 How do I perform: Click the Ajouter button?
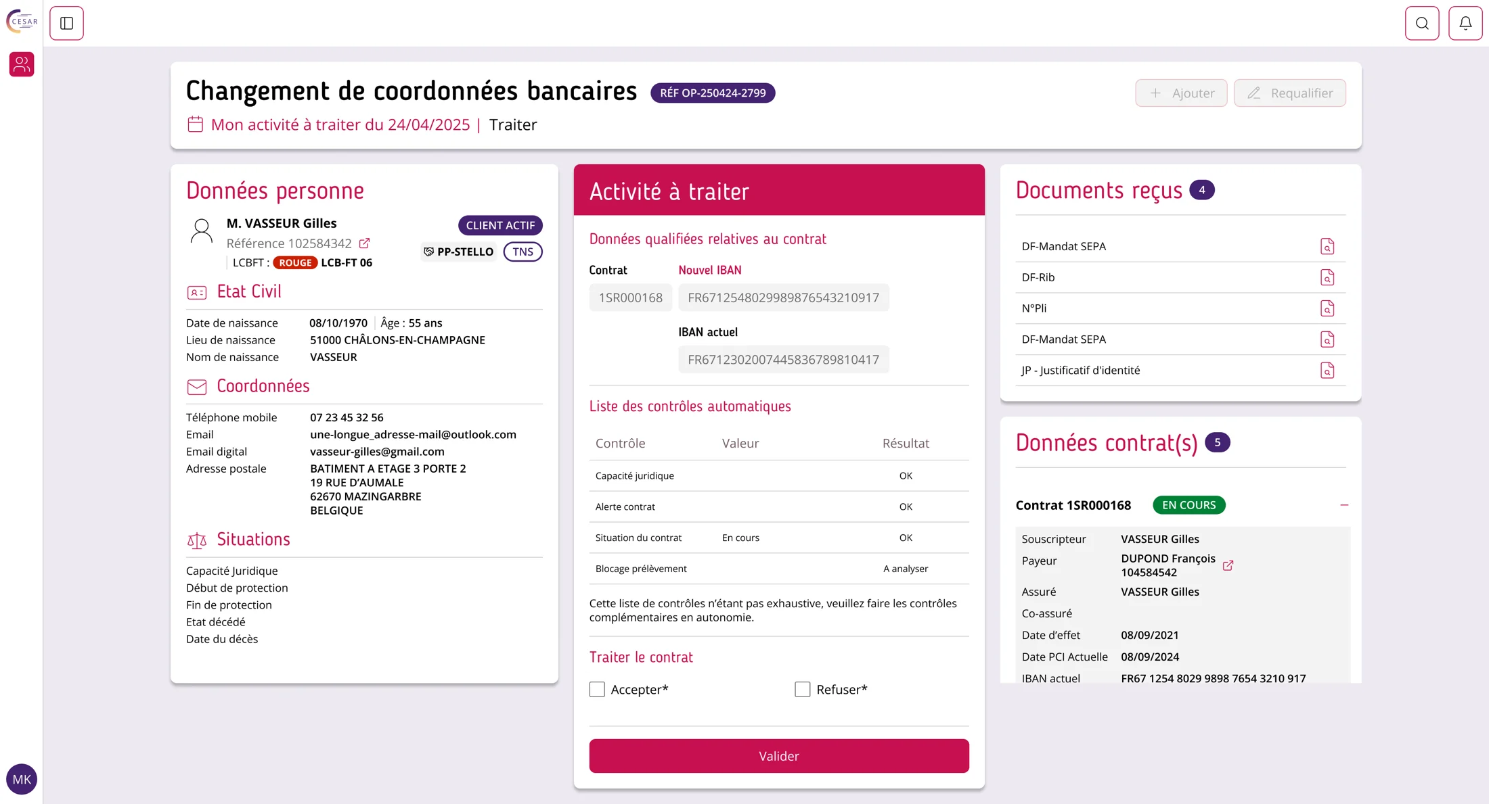pyautogui.click(x=1181, y=93)
